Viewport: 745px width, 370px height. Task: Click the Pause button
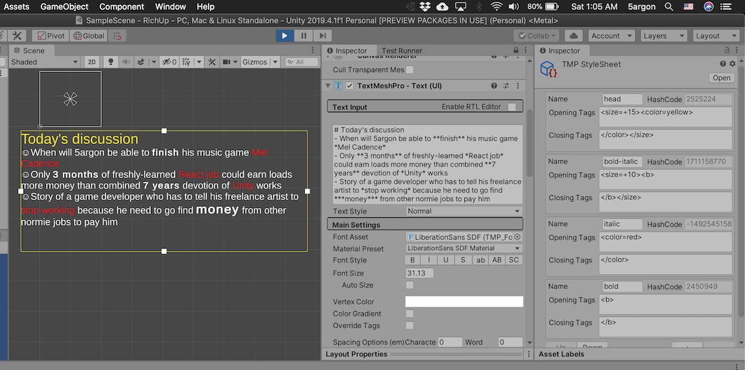304,36
